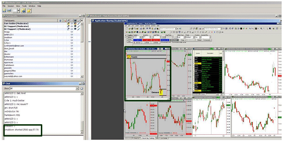
Task: Select participant cmuldoon in the list
Action: point(42,38)
